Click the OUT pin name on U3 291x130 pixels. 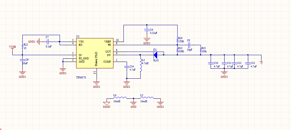tap(108, 52)
